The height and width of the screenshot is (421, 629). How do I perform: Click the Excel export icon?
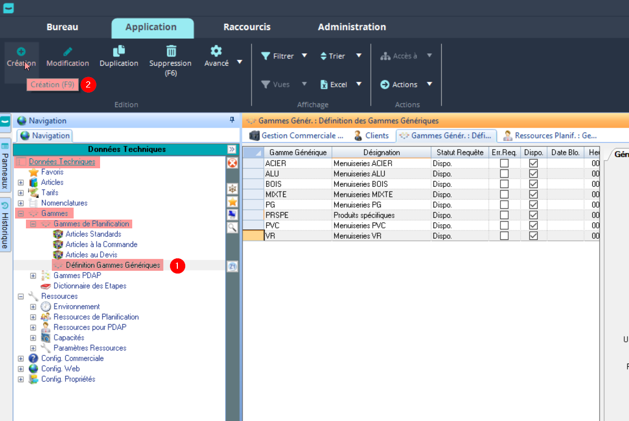324,85
